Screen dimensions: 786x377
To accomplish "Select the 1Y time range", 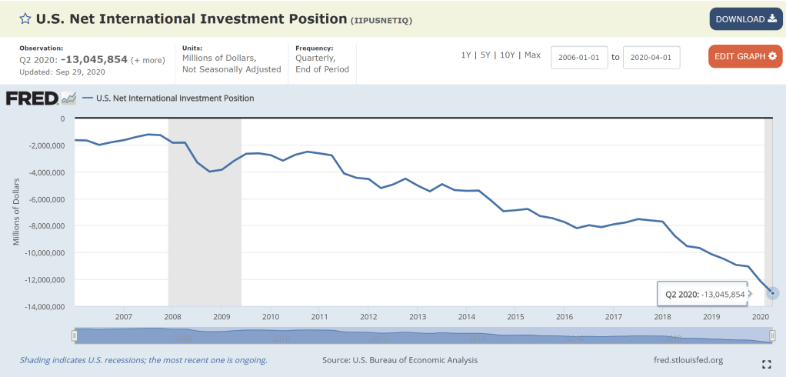I will coord(466,55).
